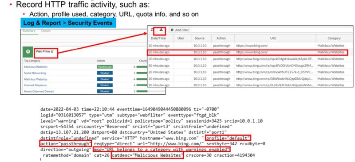
Task: Click the Category column header
Action: click(334, 38)
